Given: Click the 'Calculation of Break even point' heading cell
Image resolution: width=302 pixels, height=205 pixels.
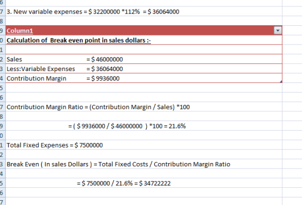Looking at the screenshot, I should 144,40.
